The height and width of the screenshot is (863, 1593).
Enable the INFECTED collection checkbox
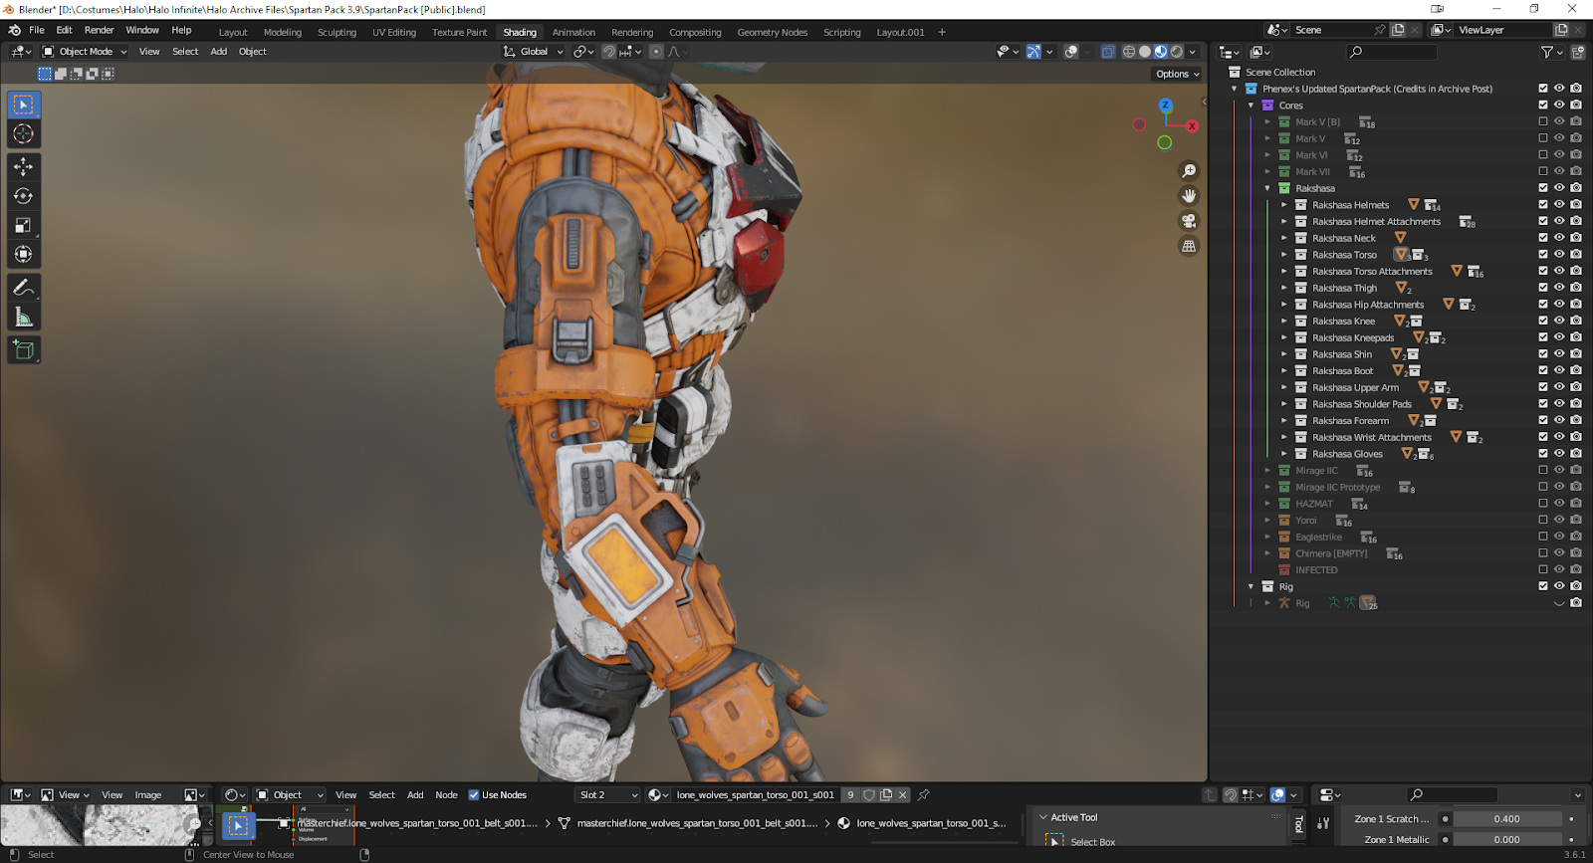[1543, 569]
